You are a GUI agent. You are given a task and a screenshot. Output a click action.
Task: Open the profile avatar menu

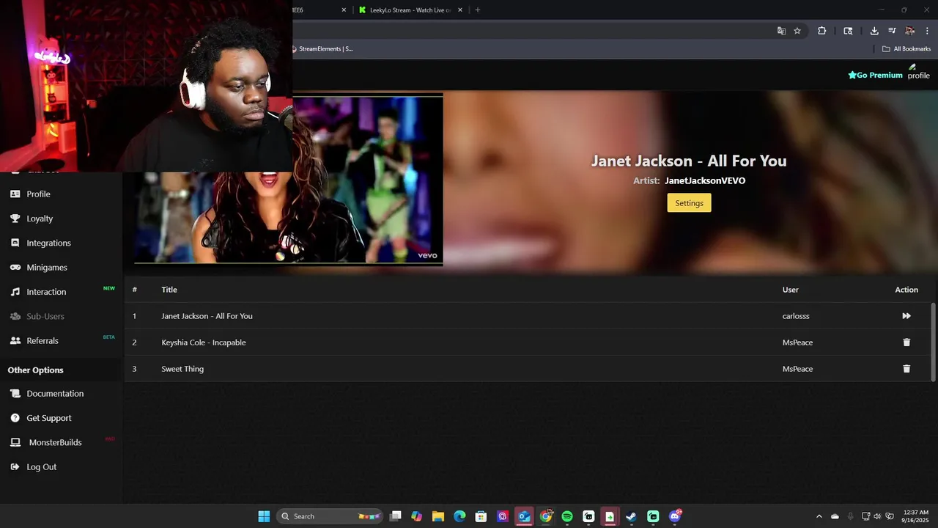pos(918,72)
